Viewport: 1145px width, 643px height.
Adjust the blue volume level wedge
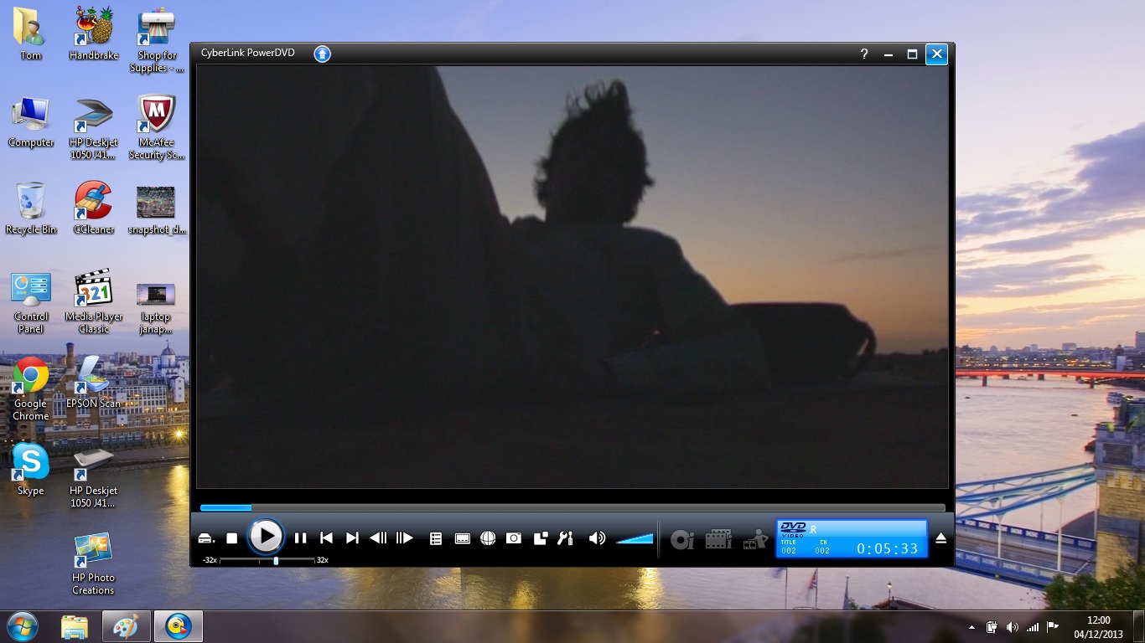click(635, 538)
